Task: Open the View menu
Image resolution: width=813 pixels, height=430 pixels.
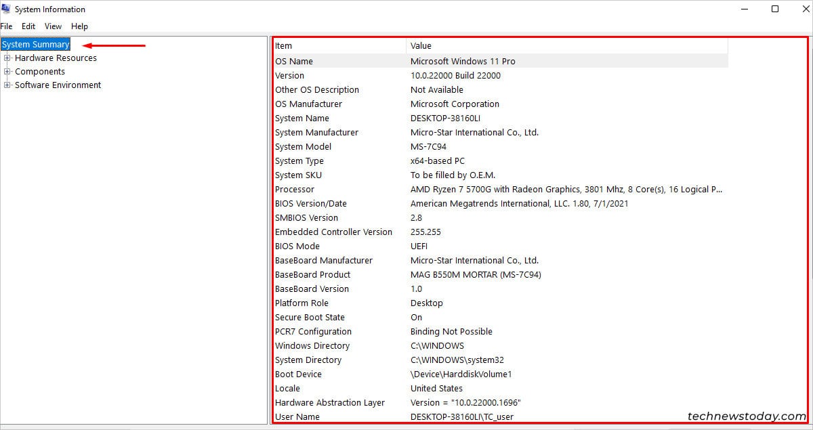Action: pyautogui.click(x=54, y=26)
